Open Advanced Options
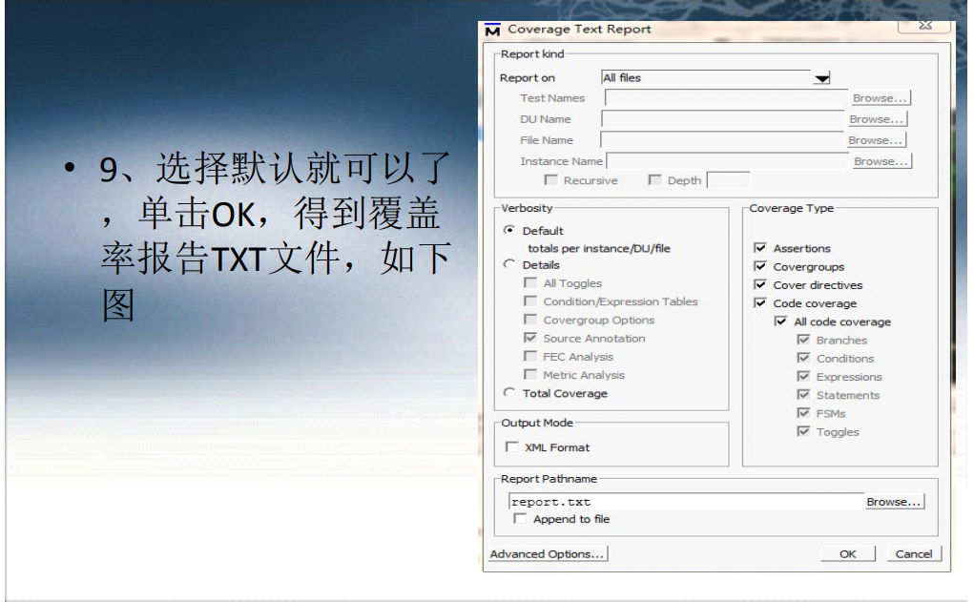Screen dimensions: 974x602 548,553
